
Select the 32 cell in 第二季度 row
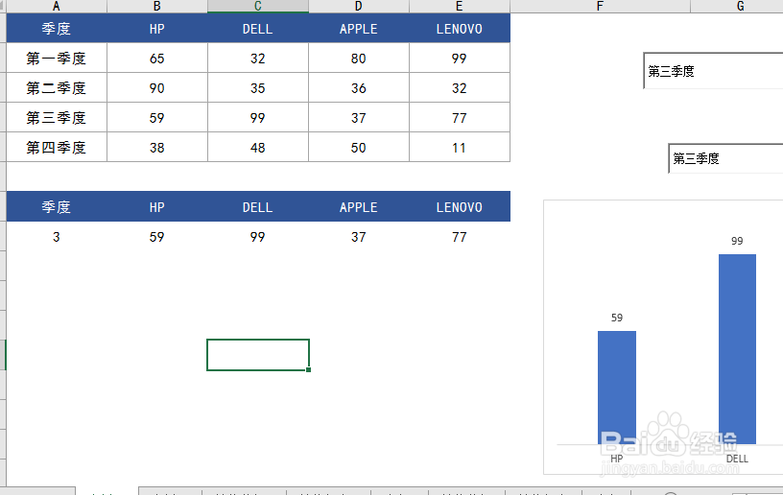click(x=460, y=88)
